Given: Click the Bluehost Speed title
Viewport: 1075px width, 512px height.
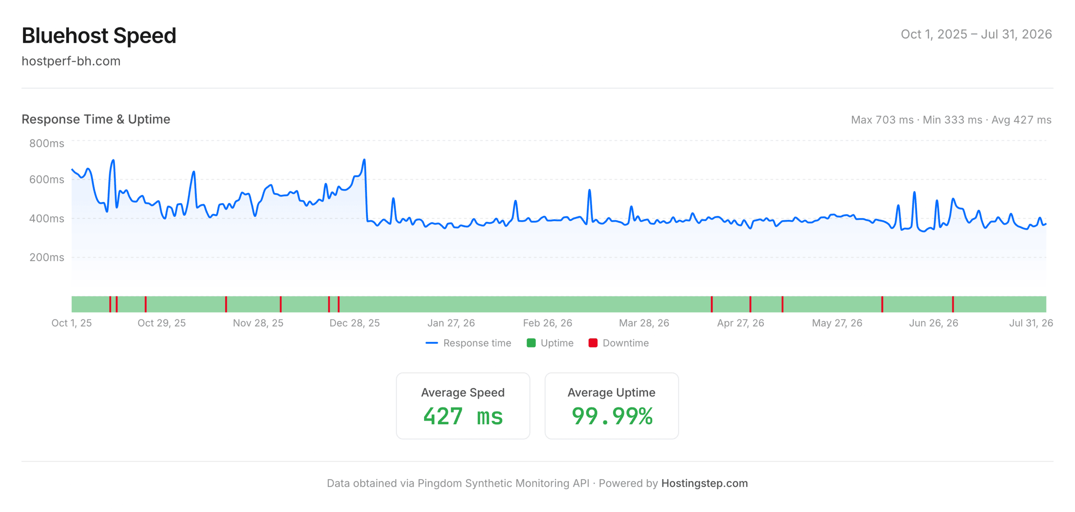Looking at the screenshot, I should coord(99,35).
